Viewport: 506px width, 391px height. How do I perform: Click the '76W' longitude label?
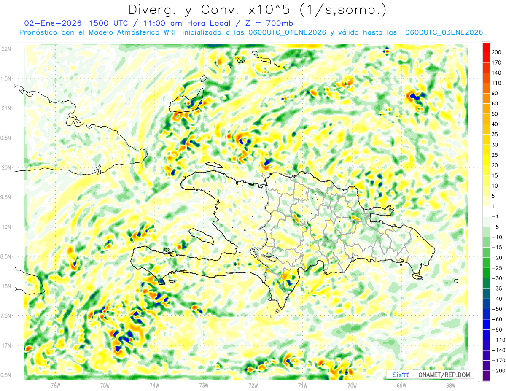55,385
